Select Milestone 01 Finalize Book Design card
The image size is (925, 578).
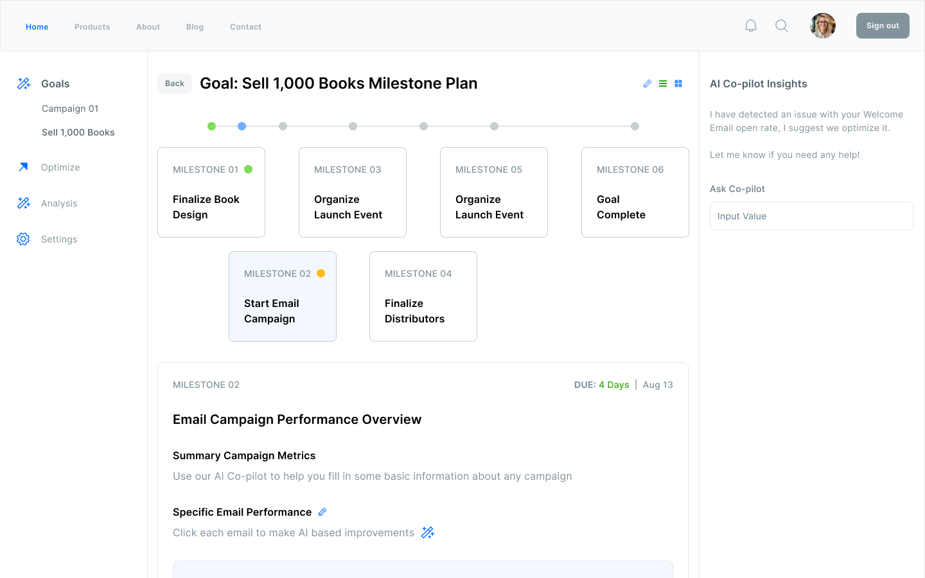(211, 192)
